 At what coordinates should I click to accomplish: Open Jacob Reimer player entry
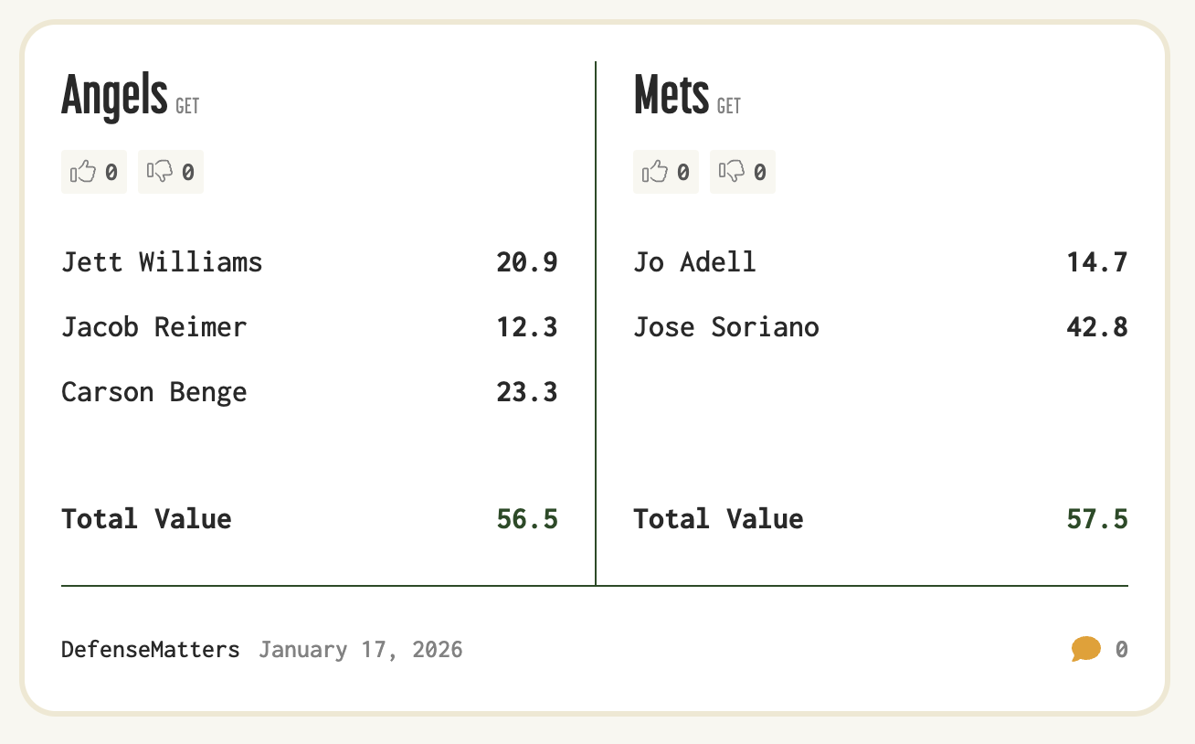tap(153, 327)
